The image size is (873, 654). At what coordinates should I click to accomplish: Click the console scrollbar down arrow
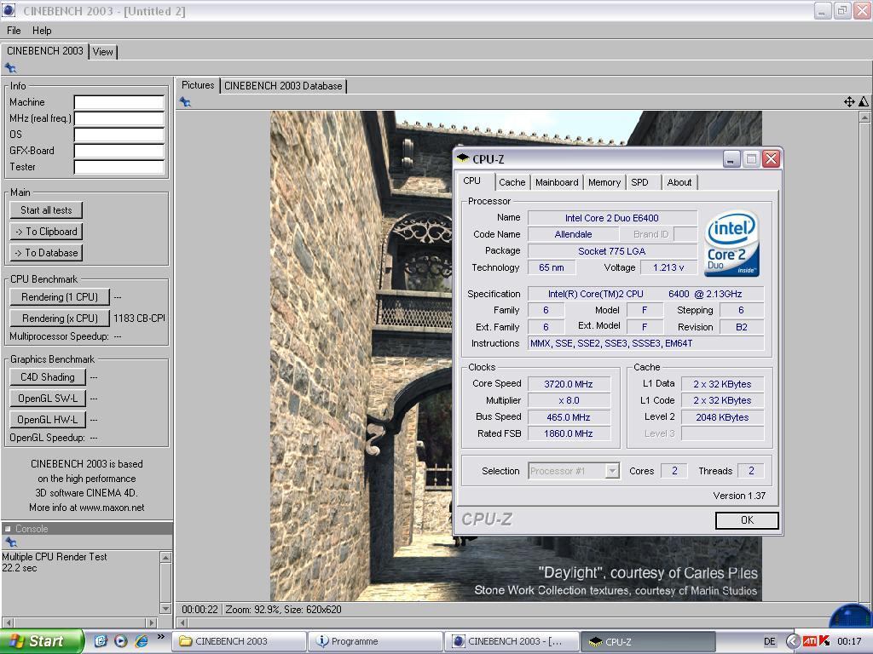pyautogui.click(x=165, y=608)
